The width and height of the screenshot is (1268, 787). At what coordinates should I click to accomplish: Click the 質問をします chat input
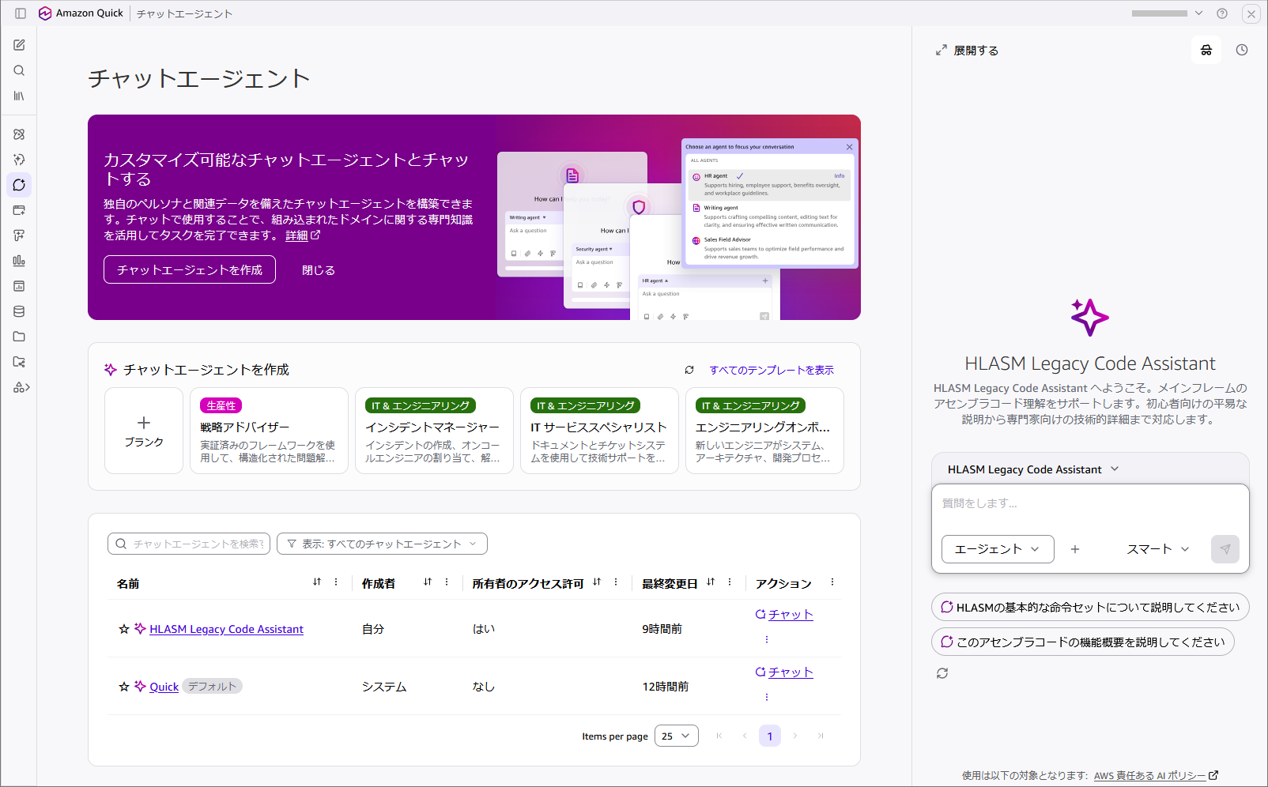pos(1091,503)
